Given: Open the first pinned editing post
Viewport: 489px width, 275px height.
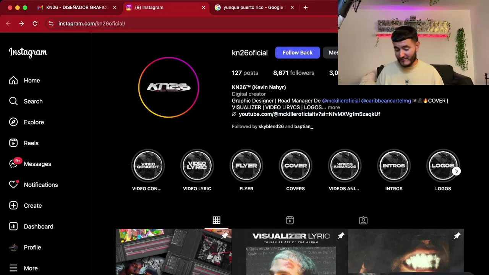Looking at the screenshot, I should [173, 252].
